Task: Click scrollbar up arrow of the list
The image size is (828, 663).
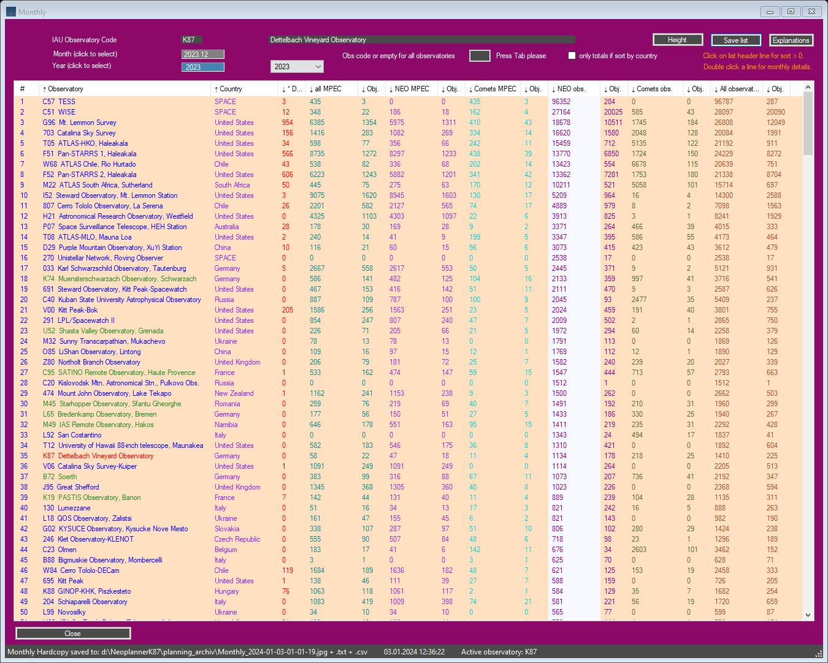Action: click(x=808, y=88)
